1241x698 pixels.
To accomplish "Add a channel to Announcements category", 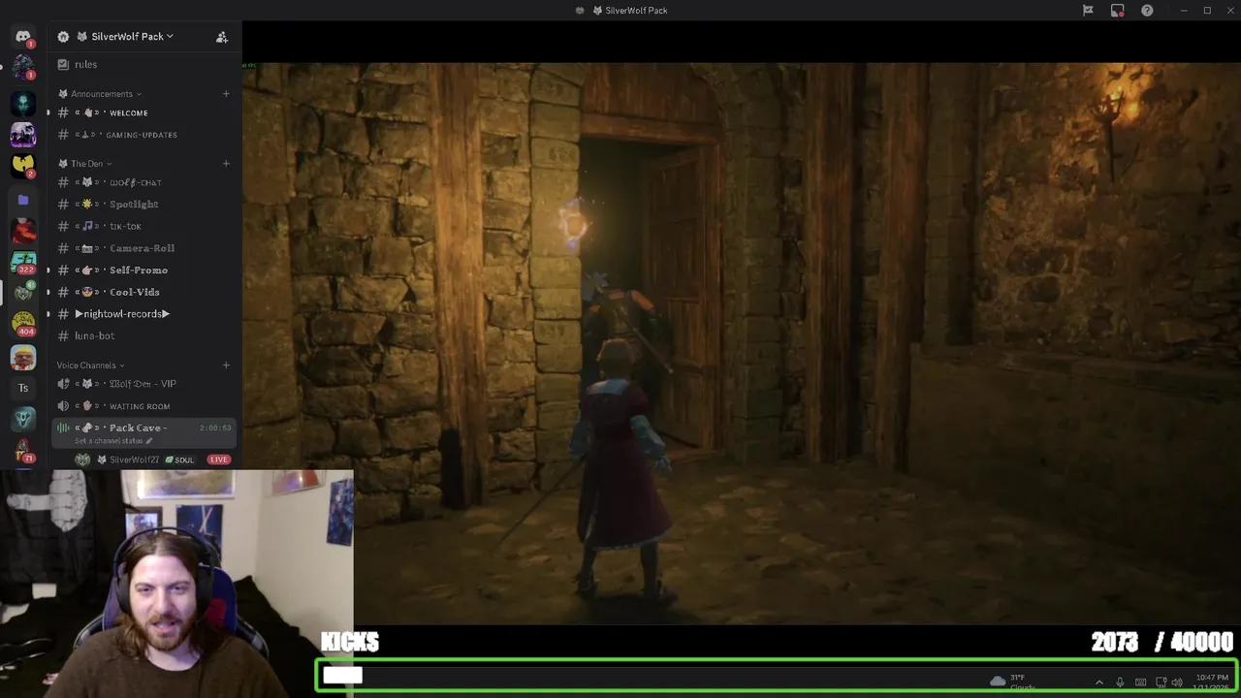I will click(x=226, y=94).
